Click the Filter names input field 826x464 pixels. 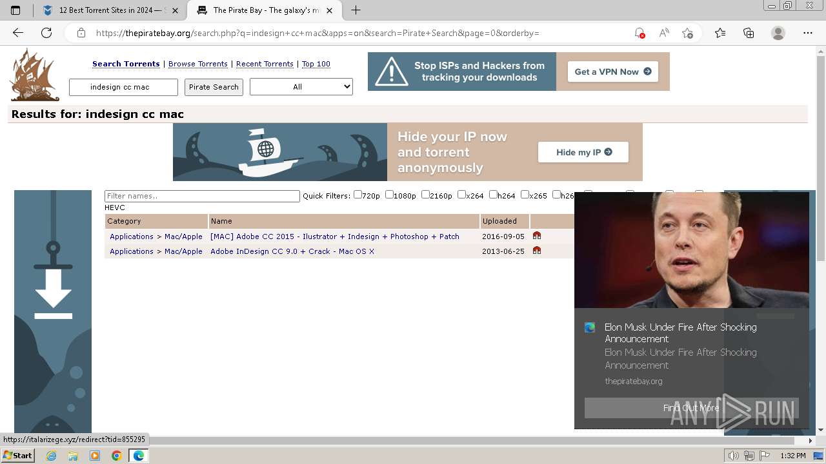(x=202, y=196)
